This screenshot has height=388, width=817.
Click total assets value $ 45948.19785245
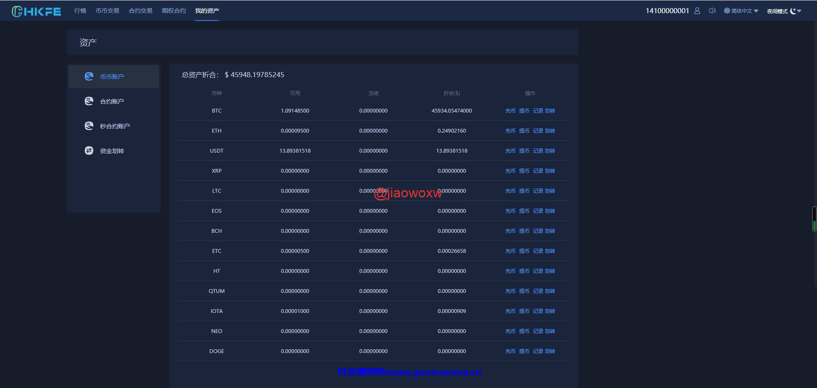tap(254, 75)
